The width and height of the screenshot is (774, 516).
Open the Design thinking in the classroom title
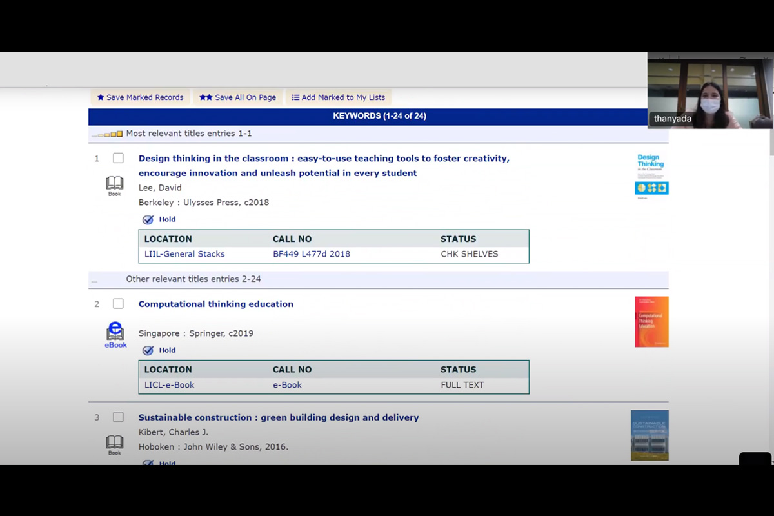coord(323,159)
